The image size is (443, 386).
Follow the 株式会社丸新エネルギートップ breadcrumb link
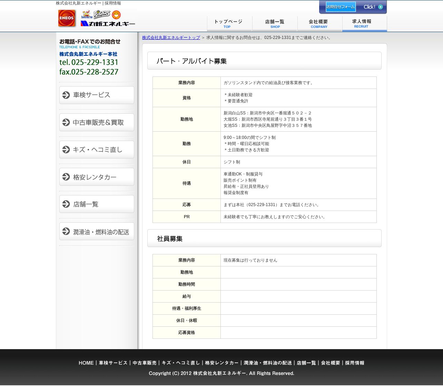pos(171,38)
